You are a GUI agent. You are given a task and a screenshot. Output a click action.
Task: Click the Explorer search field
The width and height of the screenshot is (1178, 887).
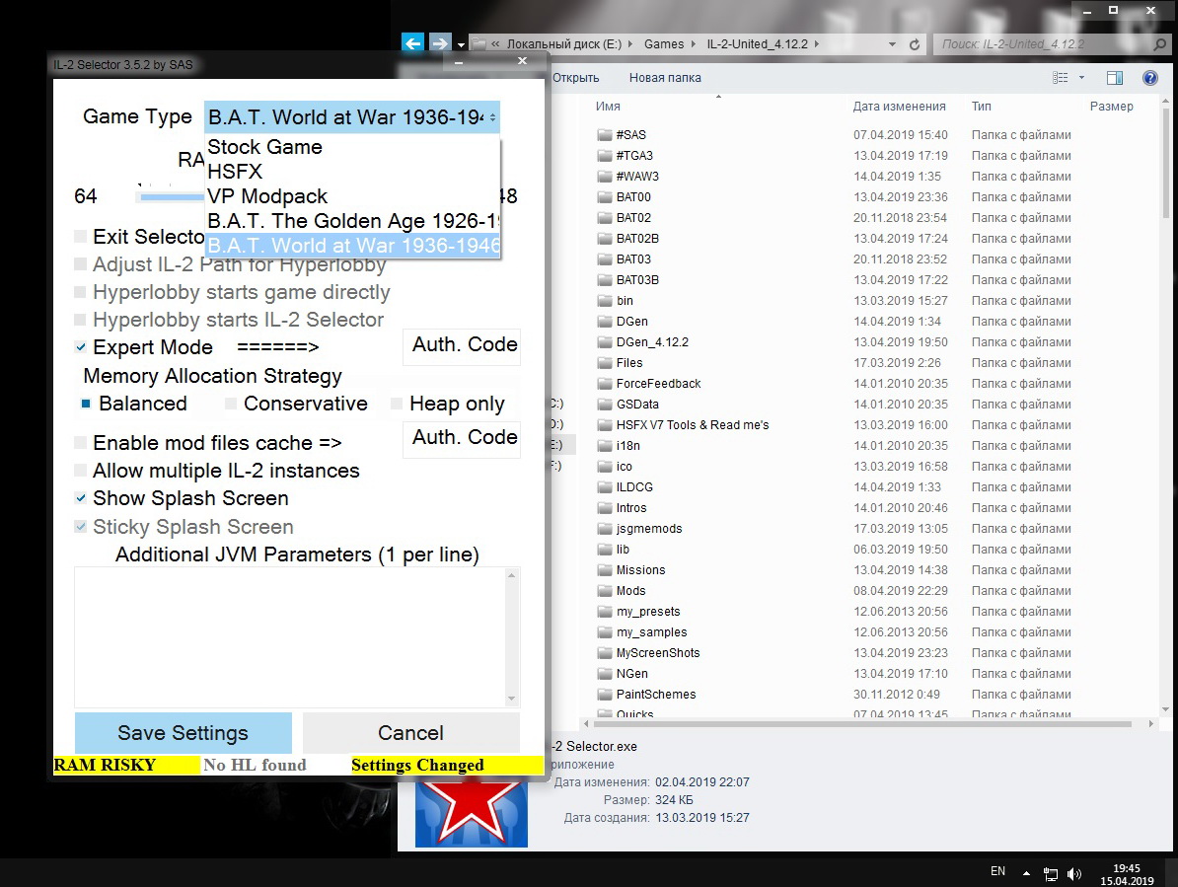pyautogui.click(x=1043, y=44)
